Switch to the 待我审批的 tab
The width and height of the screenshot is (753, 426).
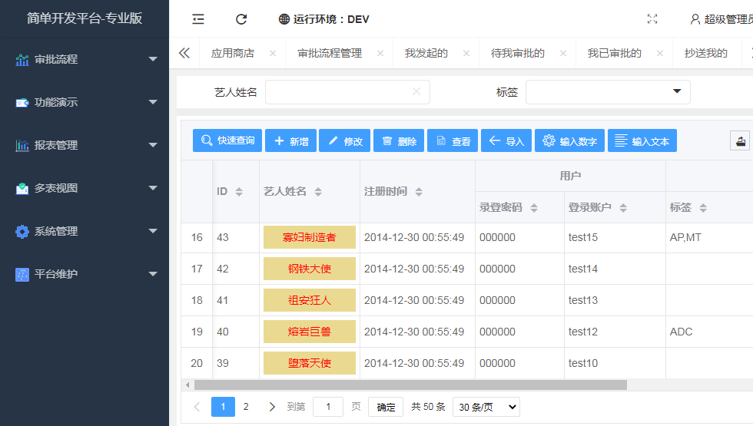[517, 53]
